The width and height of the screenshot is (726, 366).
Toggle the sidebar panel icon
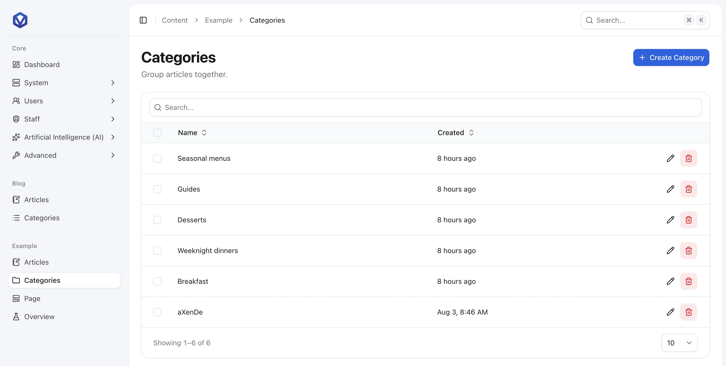(x=143, y=20)
